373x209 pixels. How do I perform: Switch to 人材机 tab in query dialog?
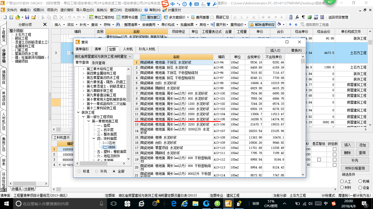tap(128, 49)
